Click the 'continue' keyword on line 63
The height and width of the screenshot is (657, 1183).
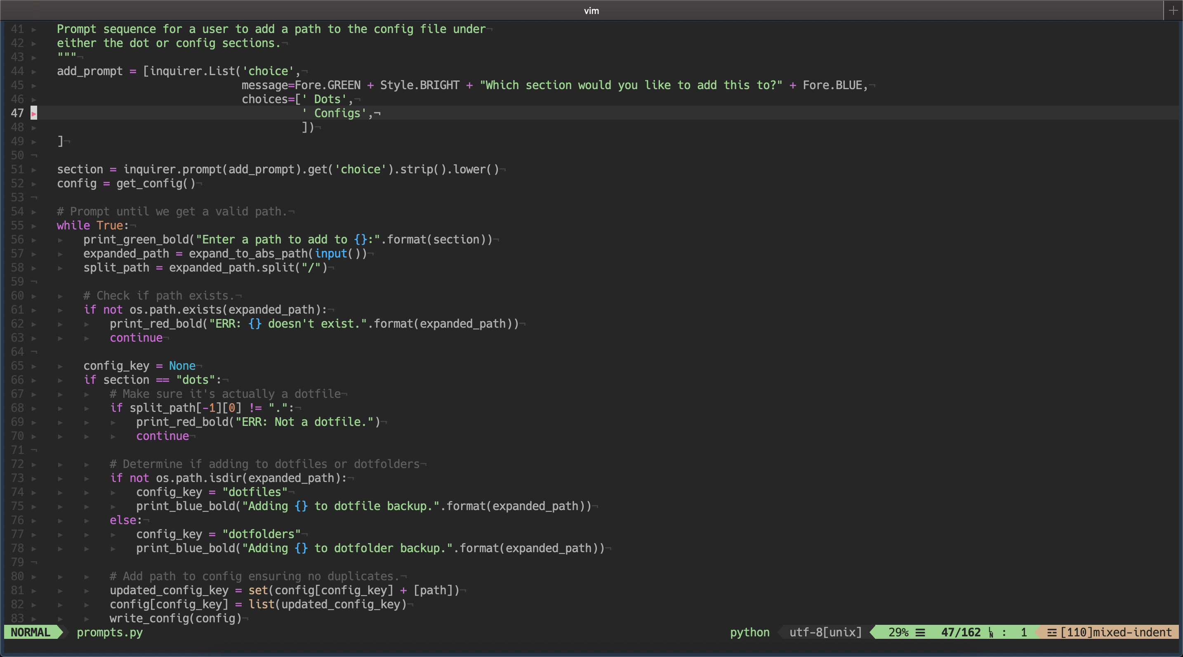click(136, 338)
